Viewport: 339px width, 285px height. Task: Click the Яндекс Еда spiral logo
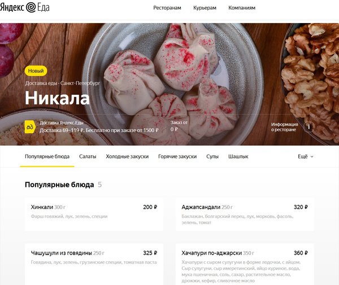click(31, 7)
